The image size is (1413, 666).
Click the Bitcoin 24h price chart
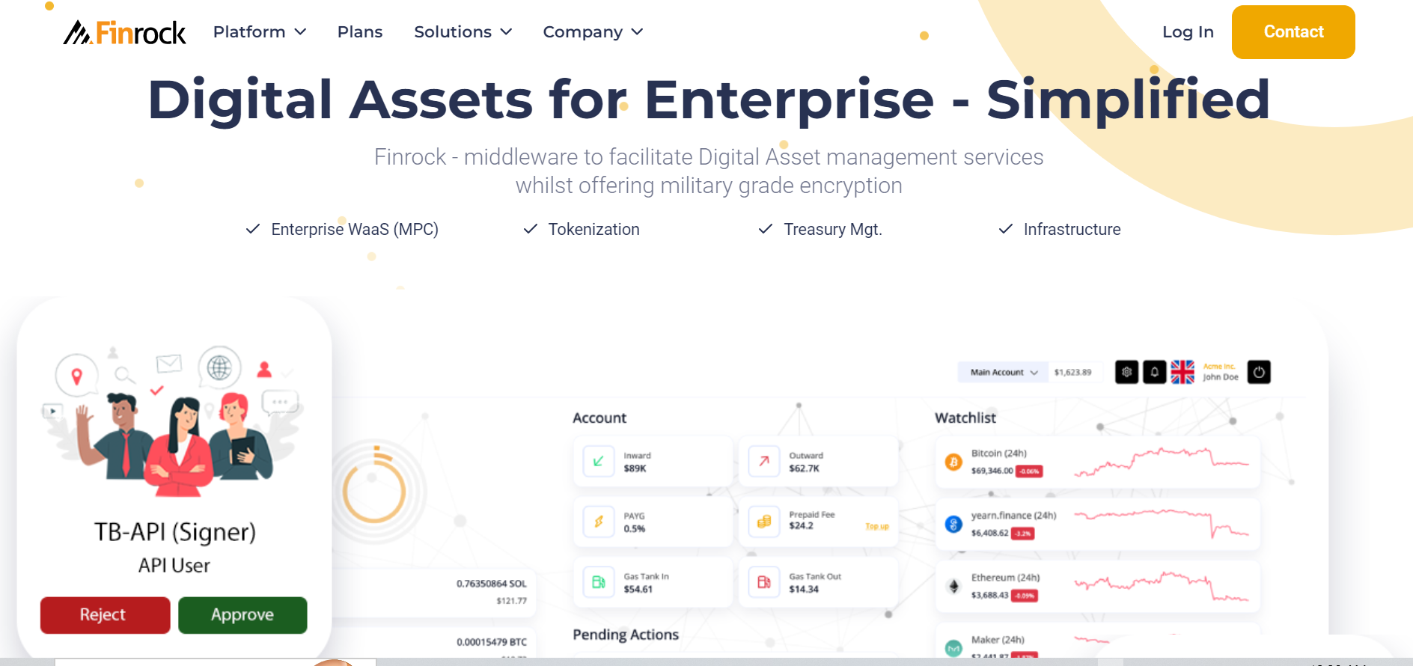pos(1162,462)
